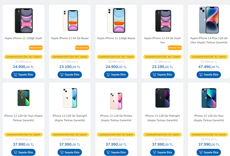Open the pink iPhone 13 Pembe image
This screenshot has width=230, height=156.
pyautogui.click(x=116, y=100)
